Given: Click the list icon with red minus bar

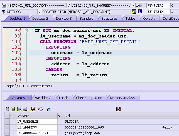Looking at the screenshot, I should pyautogui.click(x=25, y=109).
